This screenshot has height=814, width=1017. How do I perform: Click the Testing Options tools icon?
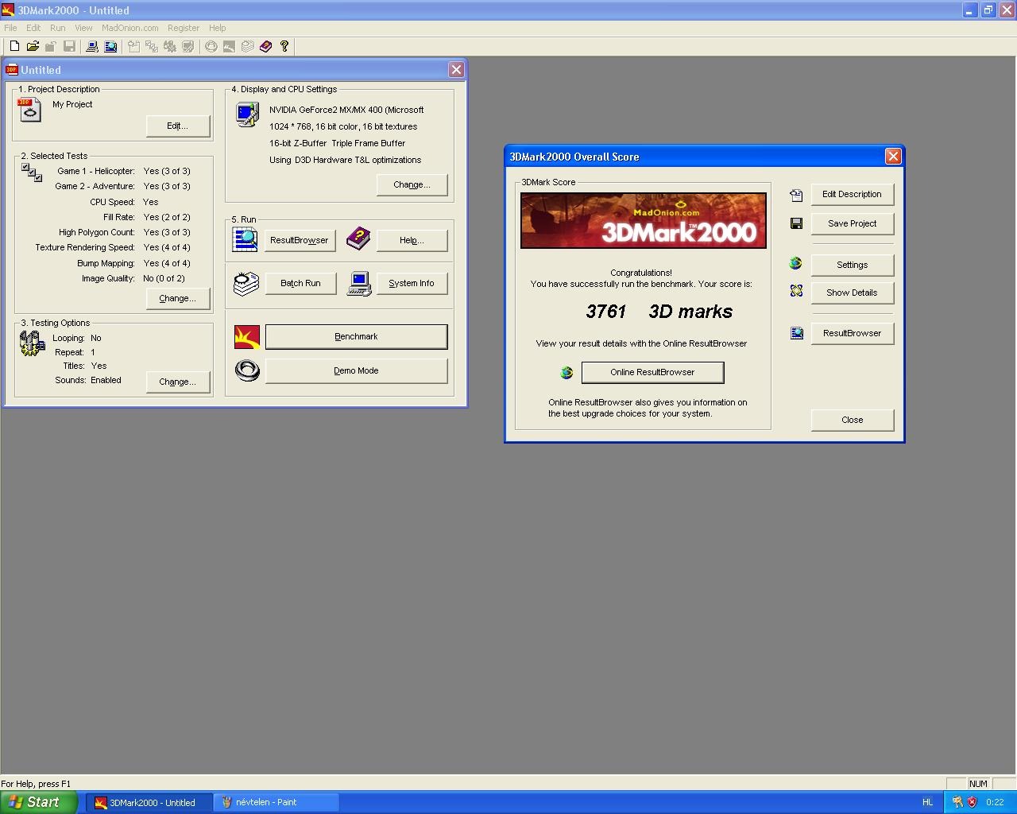pos(32,343)
